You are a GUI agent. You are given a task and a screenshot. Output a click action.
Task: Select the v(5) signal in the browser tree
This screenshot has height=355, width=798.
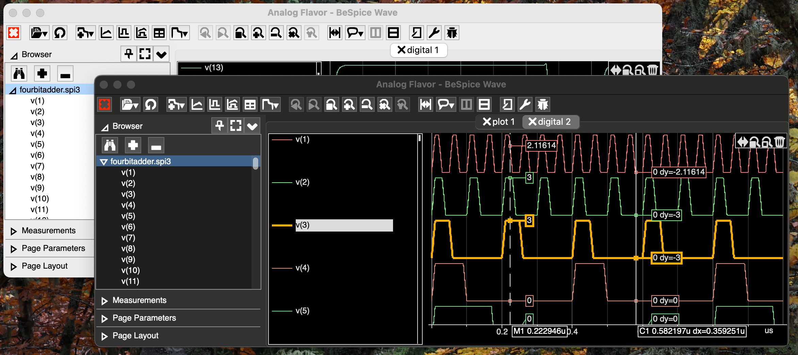click(128, 216)
